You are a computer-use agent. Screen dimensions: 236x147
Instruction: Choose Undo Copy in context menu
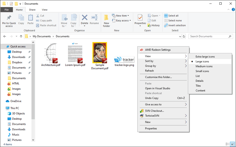[163, 98]
